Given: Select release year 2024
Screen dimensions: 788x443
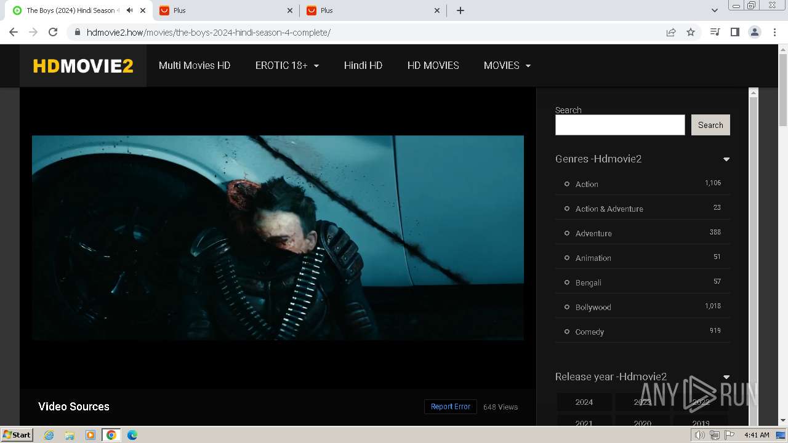Looking at the screenshot, I should [584, 402].
